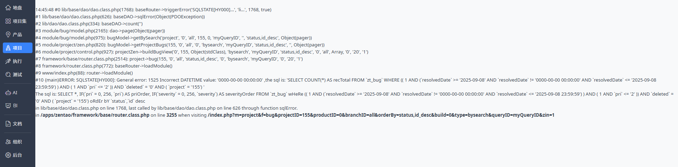Click the lightbulb icon for 产品
This screenshot has width=678, height=167.
[x=8, y=34]
